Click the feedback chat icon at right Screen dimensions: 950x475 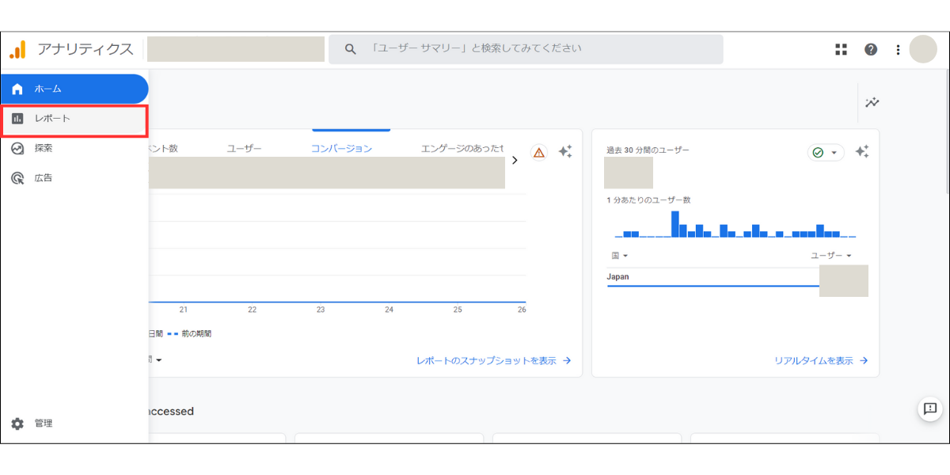point(929,408)
